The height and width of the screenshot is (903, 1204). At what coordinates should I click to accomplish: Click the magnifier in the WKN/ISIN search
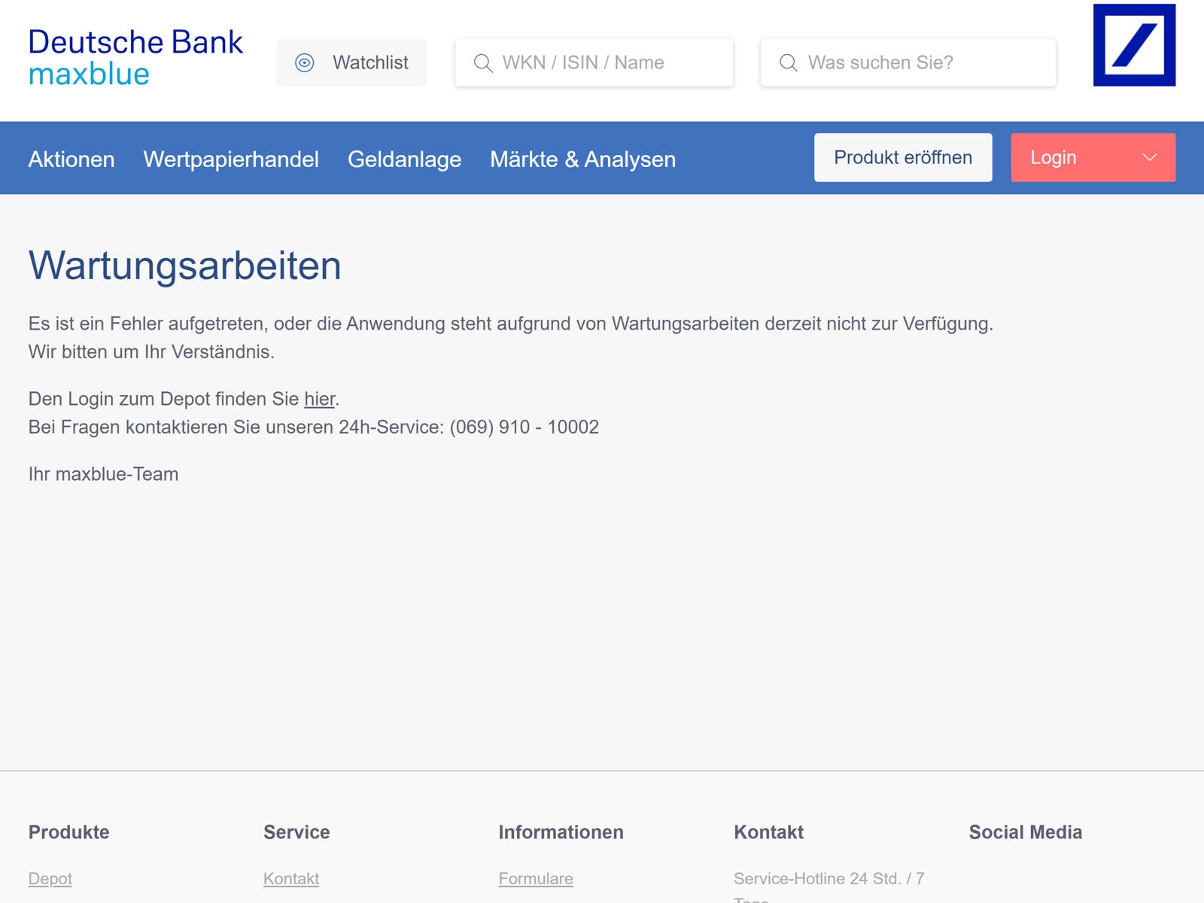482,62
